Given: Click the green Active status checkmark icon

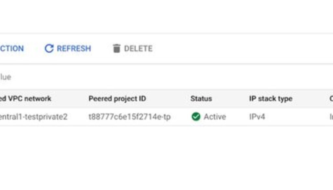Looking at the screenshot, I should 196,117.
